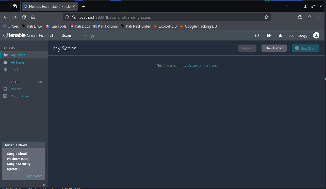Click the site security padlock icon
This screenshot has height=189, width=326.
pyautogui.click(x=74, y=17)
